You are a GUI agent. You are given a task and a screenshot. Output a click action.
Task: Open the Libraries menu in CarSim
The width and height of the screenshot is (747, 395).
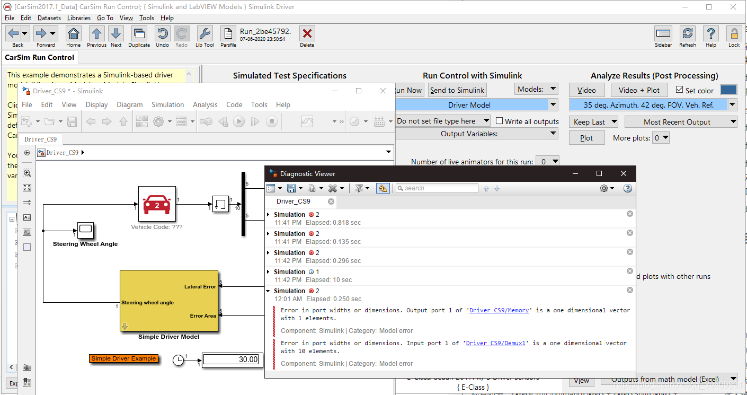click(x=79, y=18)
